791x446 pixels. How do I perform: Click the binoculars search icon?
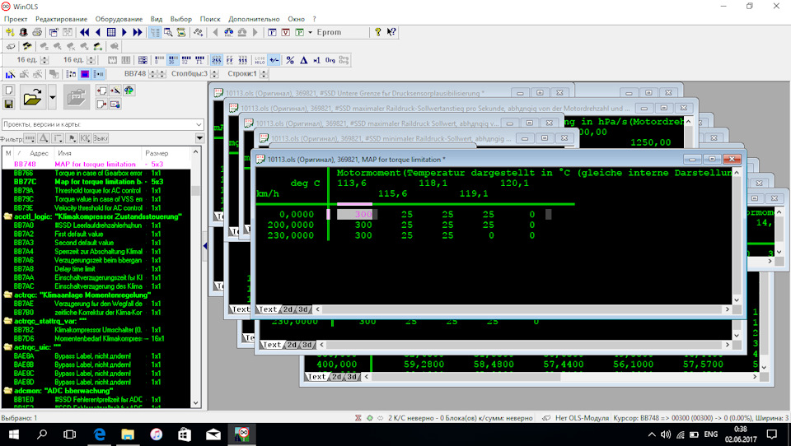[x=229, y=32]
